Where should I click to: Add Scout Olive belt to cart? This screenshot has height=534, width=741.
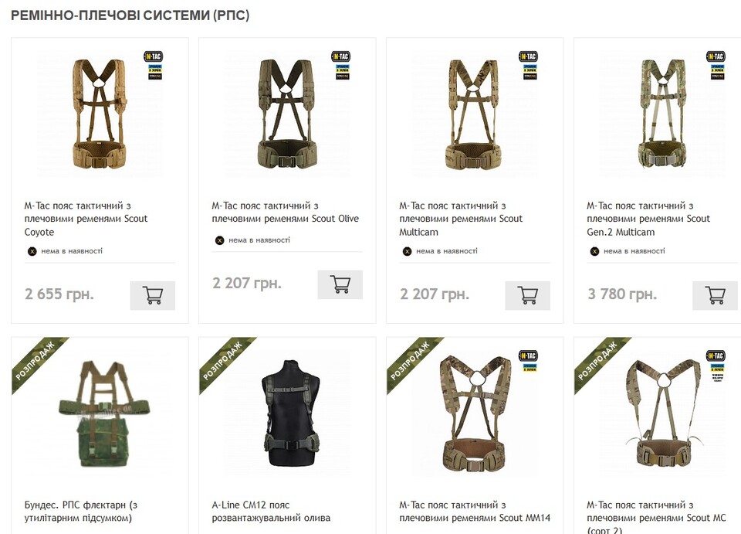click(x=340, y=284)
